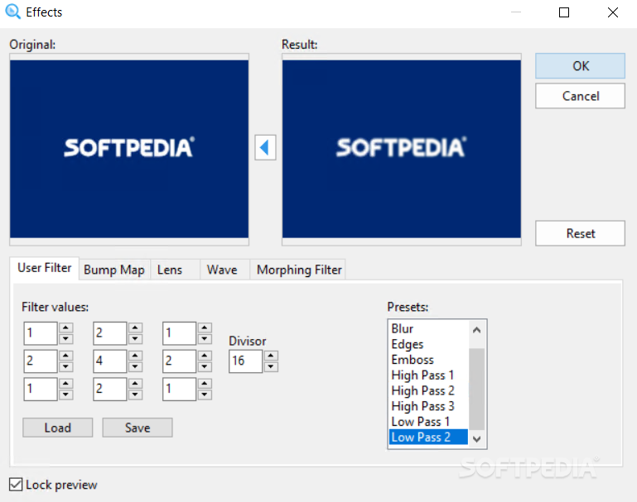The image size is (637, 502).
Task: Click the blue left arrow between previews
Action: (265, 147)
